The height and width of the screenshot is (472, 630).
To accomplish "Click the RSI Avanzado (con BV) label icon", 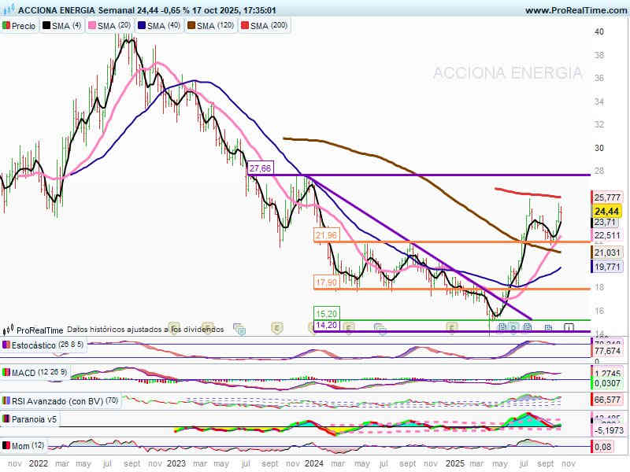I will point(6,399).
